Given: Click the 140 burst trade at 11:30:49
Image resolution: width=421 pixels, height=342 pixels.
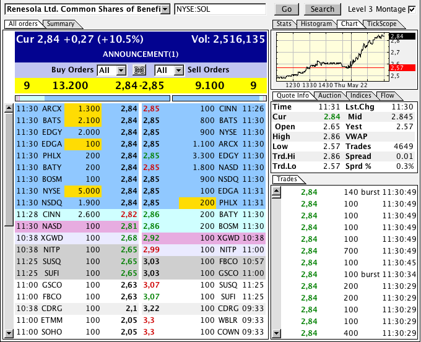Looking at the screenshot, I should pyautogui.click(x=349, y=192).
